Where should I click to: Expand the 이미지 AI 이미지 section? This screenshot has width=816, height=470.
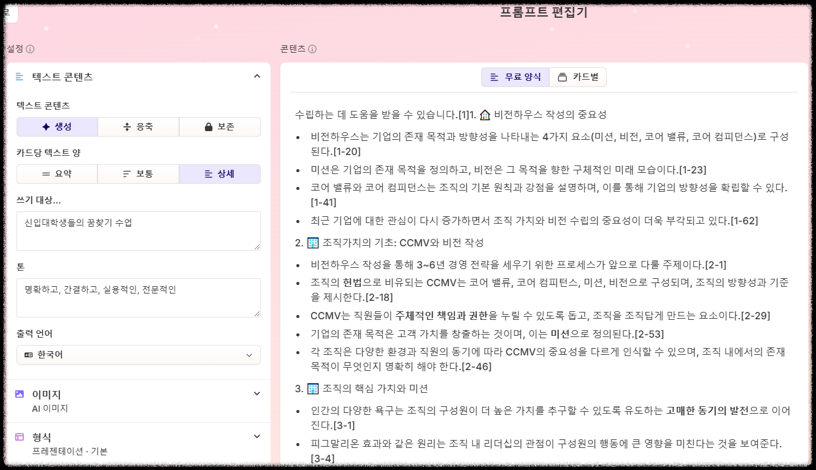[139, 400]
